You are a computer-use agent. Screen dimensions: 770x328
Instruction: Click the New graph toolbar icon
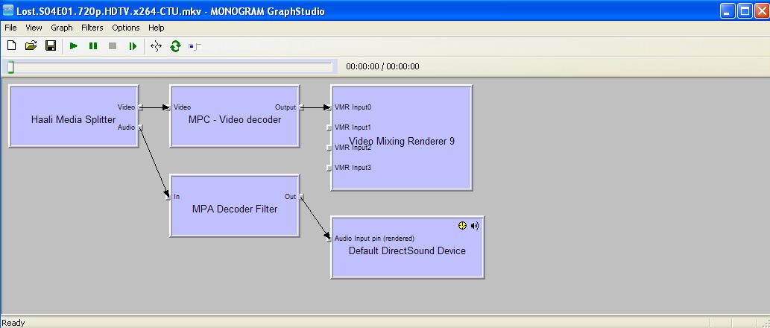tap(11, 46)
